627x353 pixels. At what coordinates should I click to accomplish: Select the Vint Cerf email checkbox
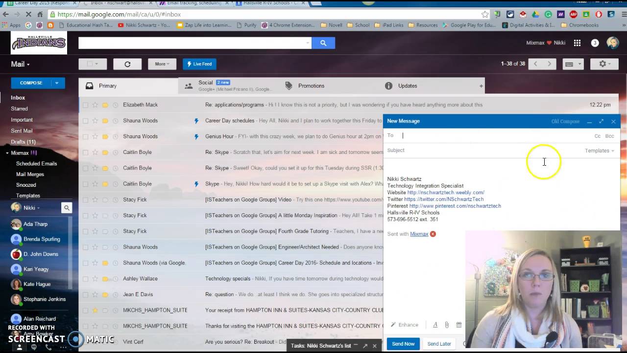point(85,342)
